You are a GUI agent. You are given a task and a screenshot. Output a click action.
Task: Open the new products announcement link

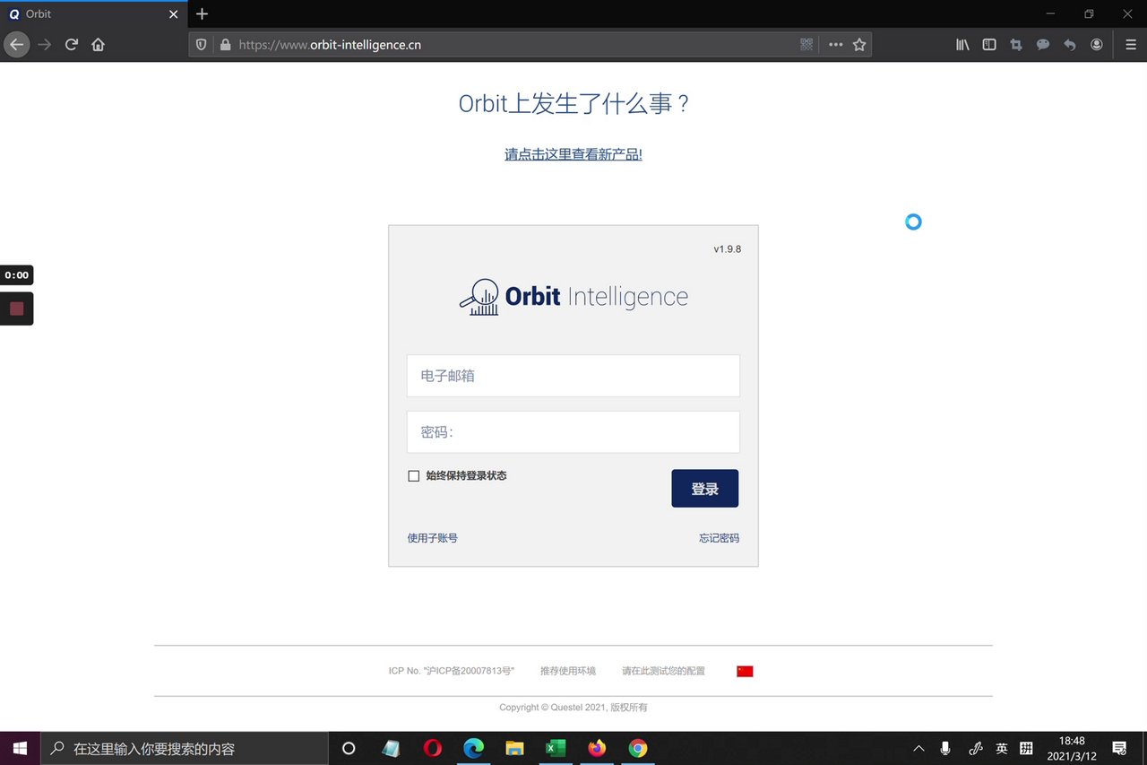tap(573, 154)
